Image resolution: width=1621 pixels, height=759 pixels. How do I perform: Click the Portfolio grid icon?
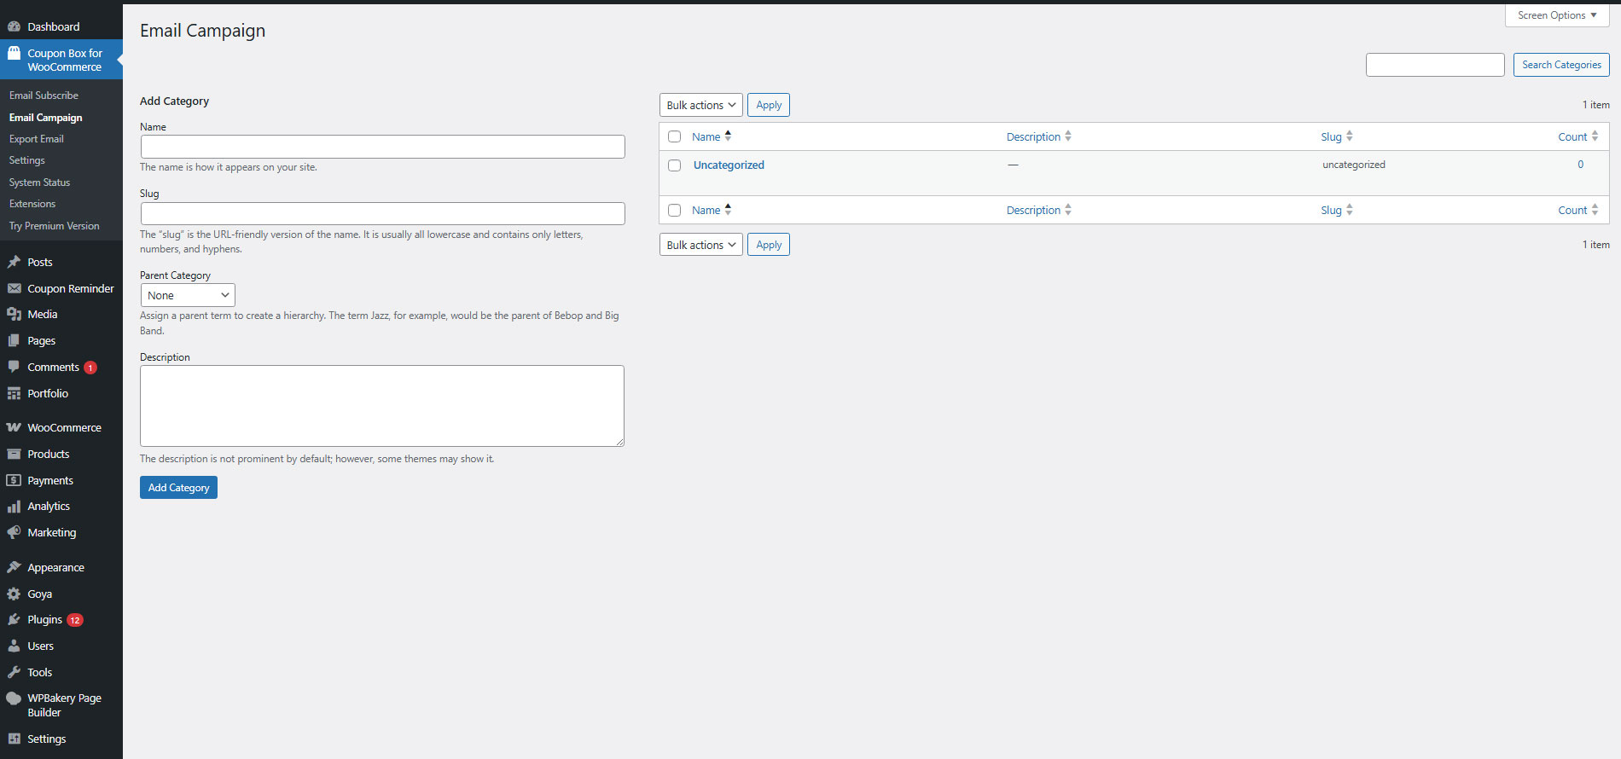14,393
